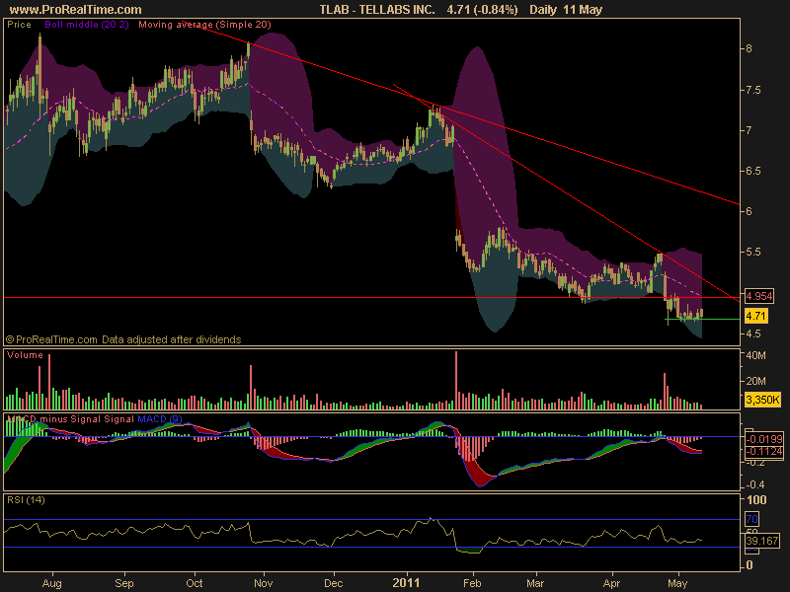Click the 6.5 price axis label
This screenshot has width=790, height=592.
coord(752,171)
